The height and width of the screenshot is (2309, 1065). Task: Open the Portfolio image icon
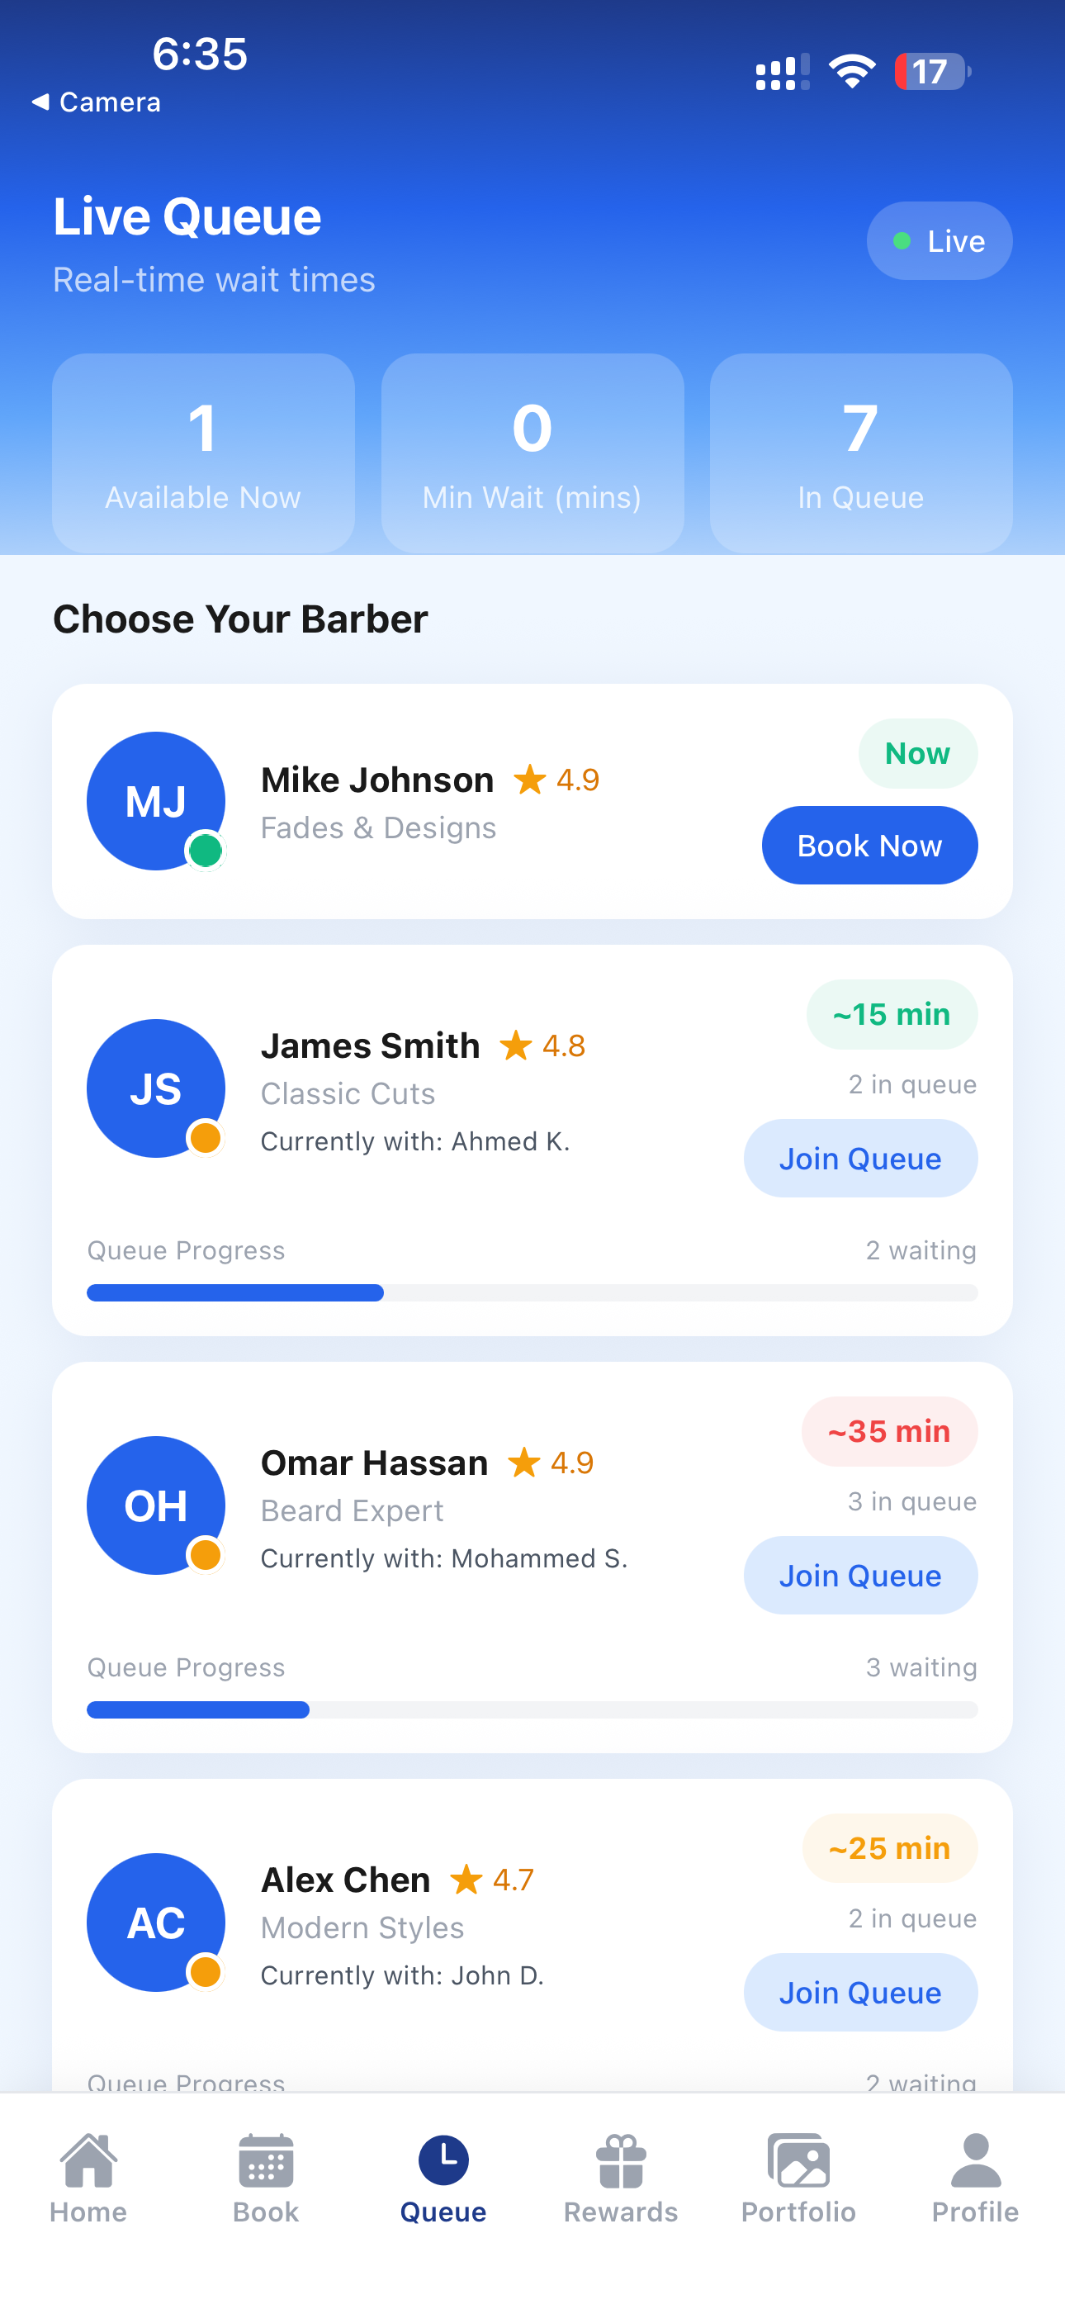pos(798,2160)
